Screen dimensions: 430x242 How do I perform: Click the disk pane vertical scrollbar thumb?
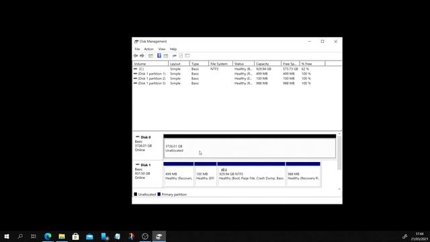pos(339,153)
